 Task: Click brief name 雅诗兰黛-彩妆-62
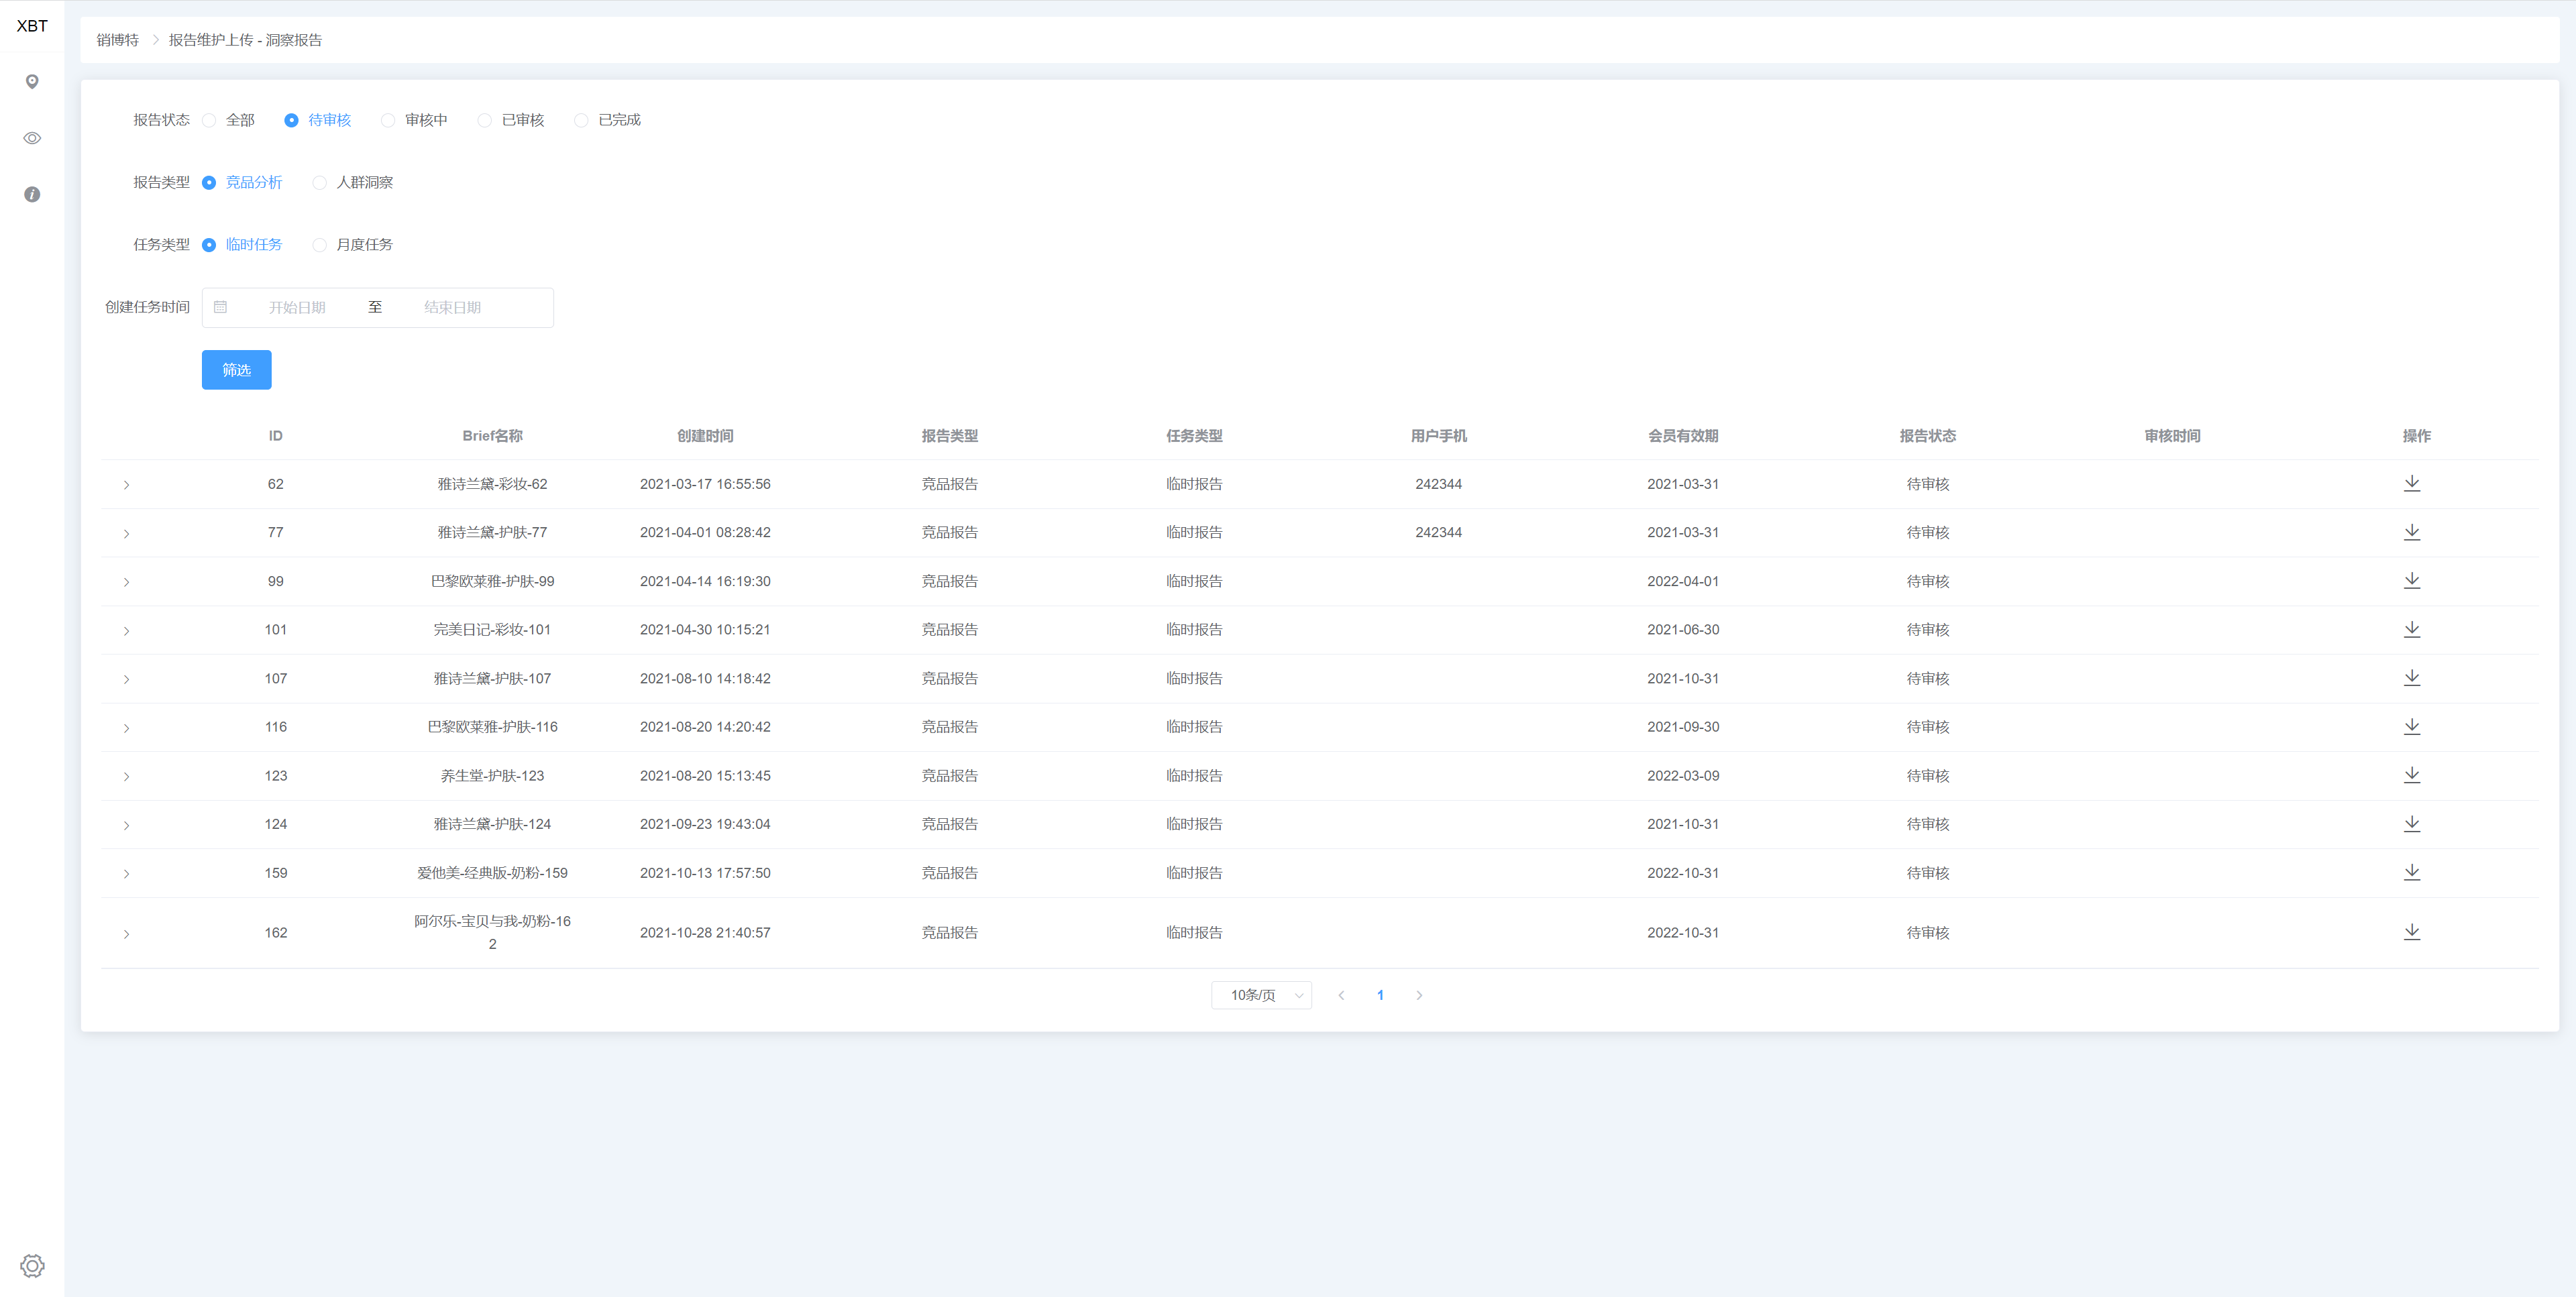pyautogui.click(x=492, y=484)
